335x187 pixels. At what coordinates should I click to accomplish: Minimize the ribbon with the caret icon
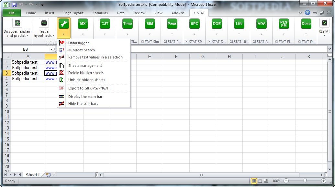pyautogui.click(x=300, y=13)
